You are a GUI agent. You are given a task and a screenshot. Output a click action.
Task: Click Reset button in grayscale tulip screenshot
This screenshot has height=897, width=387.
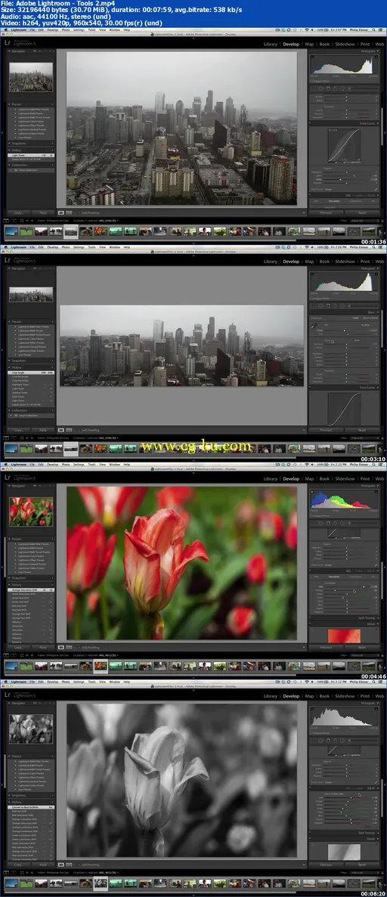[361, 865]
